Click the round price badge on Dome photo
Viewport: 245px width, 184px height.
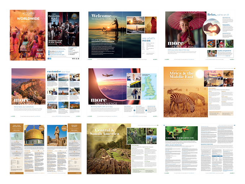(41, 128)
